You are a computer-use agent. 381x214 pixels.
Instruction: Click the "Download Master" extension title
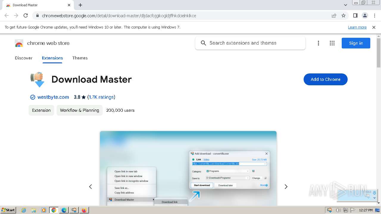(x=91, y=79)
